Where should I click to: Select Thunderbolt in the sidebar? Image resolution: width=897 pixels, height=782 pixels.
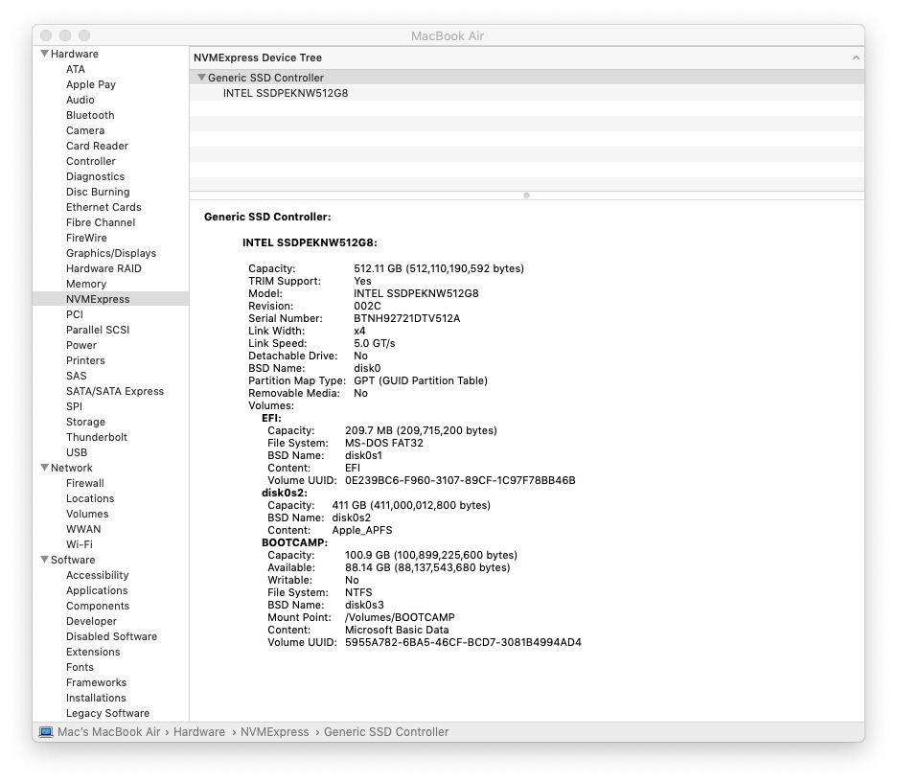coord(97,437)
